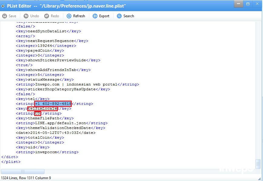Click the LINE.app/default.json string

coord(61,123)
